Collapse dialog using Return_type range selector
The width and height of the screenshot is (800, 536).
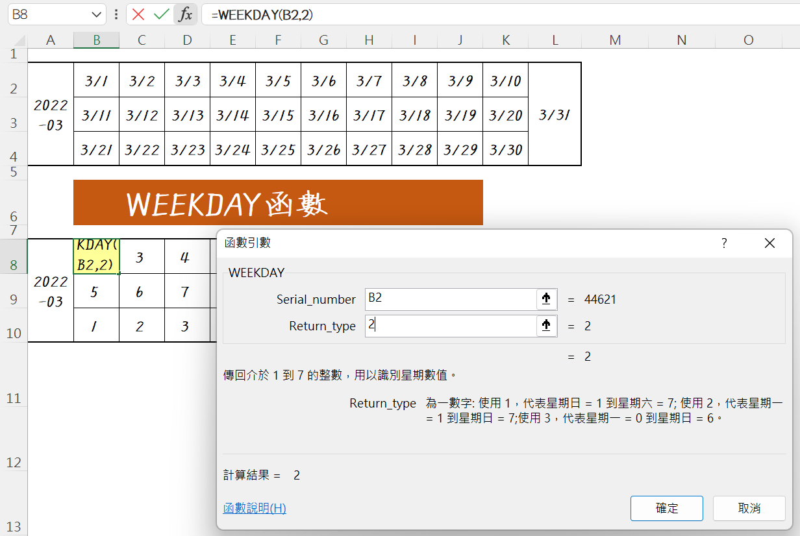547,325
